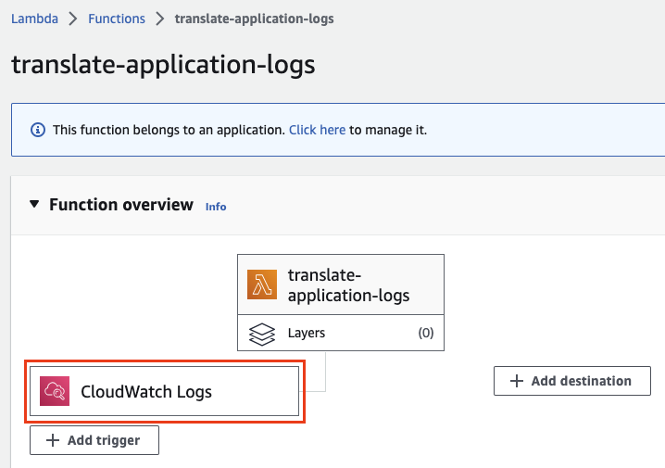Click the Function overview heading text

[121, 205]
